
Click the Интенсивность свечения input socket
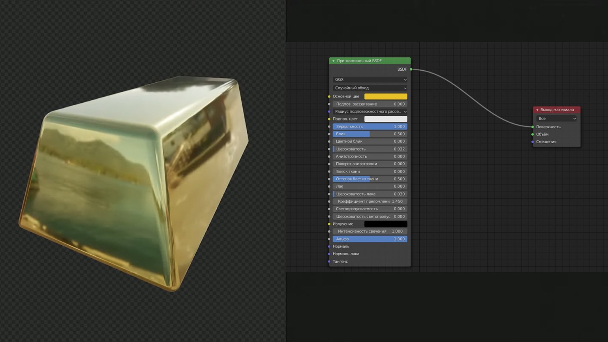tap(329, 231)
